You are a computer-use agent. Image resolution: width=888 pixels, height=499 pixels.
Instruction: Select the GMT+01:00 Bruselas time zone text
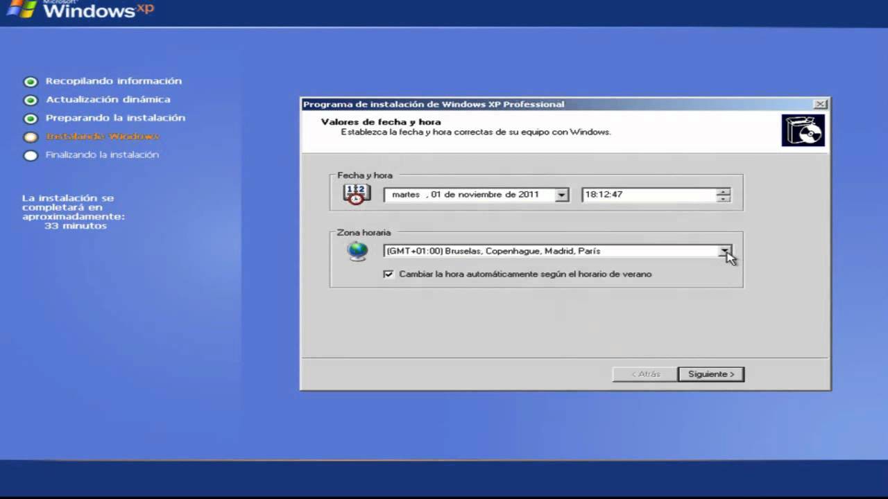(x=493, y=252)
